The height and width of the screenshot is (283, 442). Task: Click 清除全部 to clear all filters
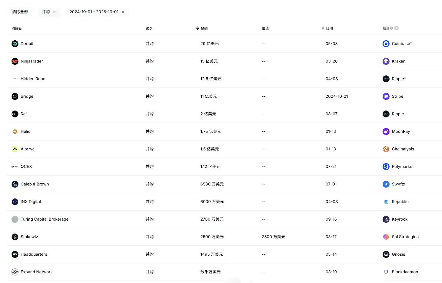coord(19,12)
